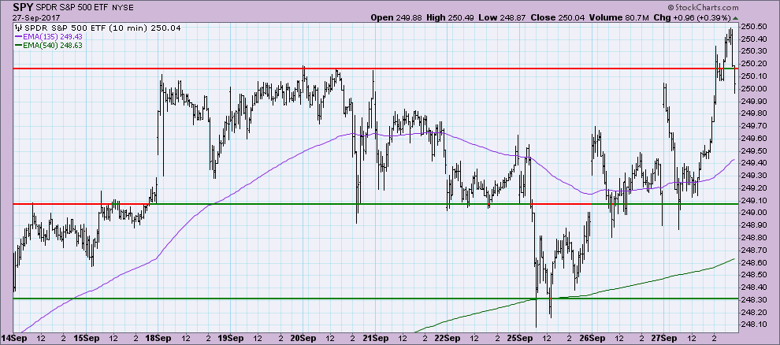This screenshot has height=345, width=780.
Task: Click the 27Sep label on the date axis
Action: pos(663,339)
